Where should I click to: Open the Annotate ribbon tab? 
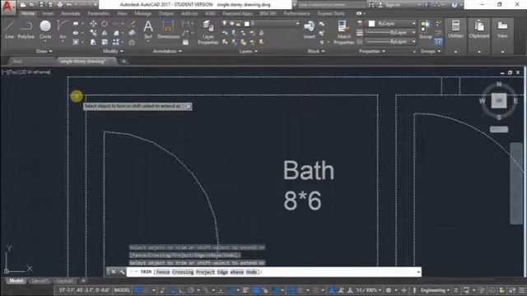pos(70,13)
